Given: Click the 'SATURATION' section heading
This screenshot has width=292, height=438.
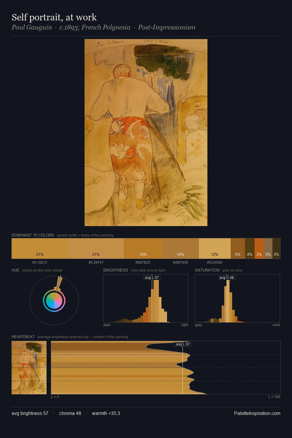Looking at the screenshot, I should (207, 270).
